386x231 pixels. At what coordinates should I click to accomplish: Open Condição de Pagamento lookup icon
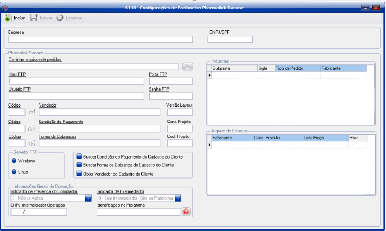[x=32, y=129]
